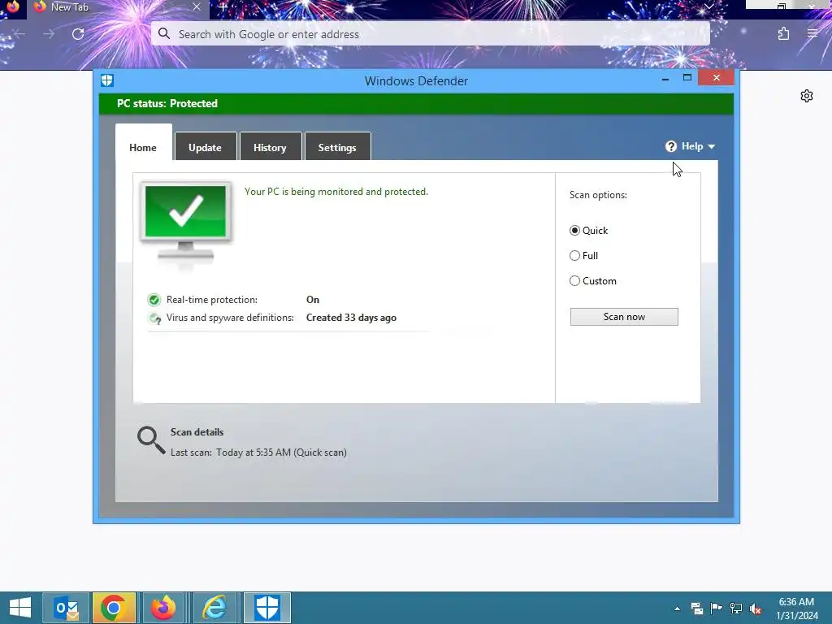Click the PC status: Protected banner
This screenshot has height=624, width=832.
pos(417,103)
